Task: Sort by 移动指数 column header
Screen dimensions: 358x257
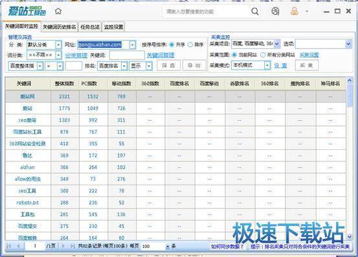Action: tap(122, 84)
